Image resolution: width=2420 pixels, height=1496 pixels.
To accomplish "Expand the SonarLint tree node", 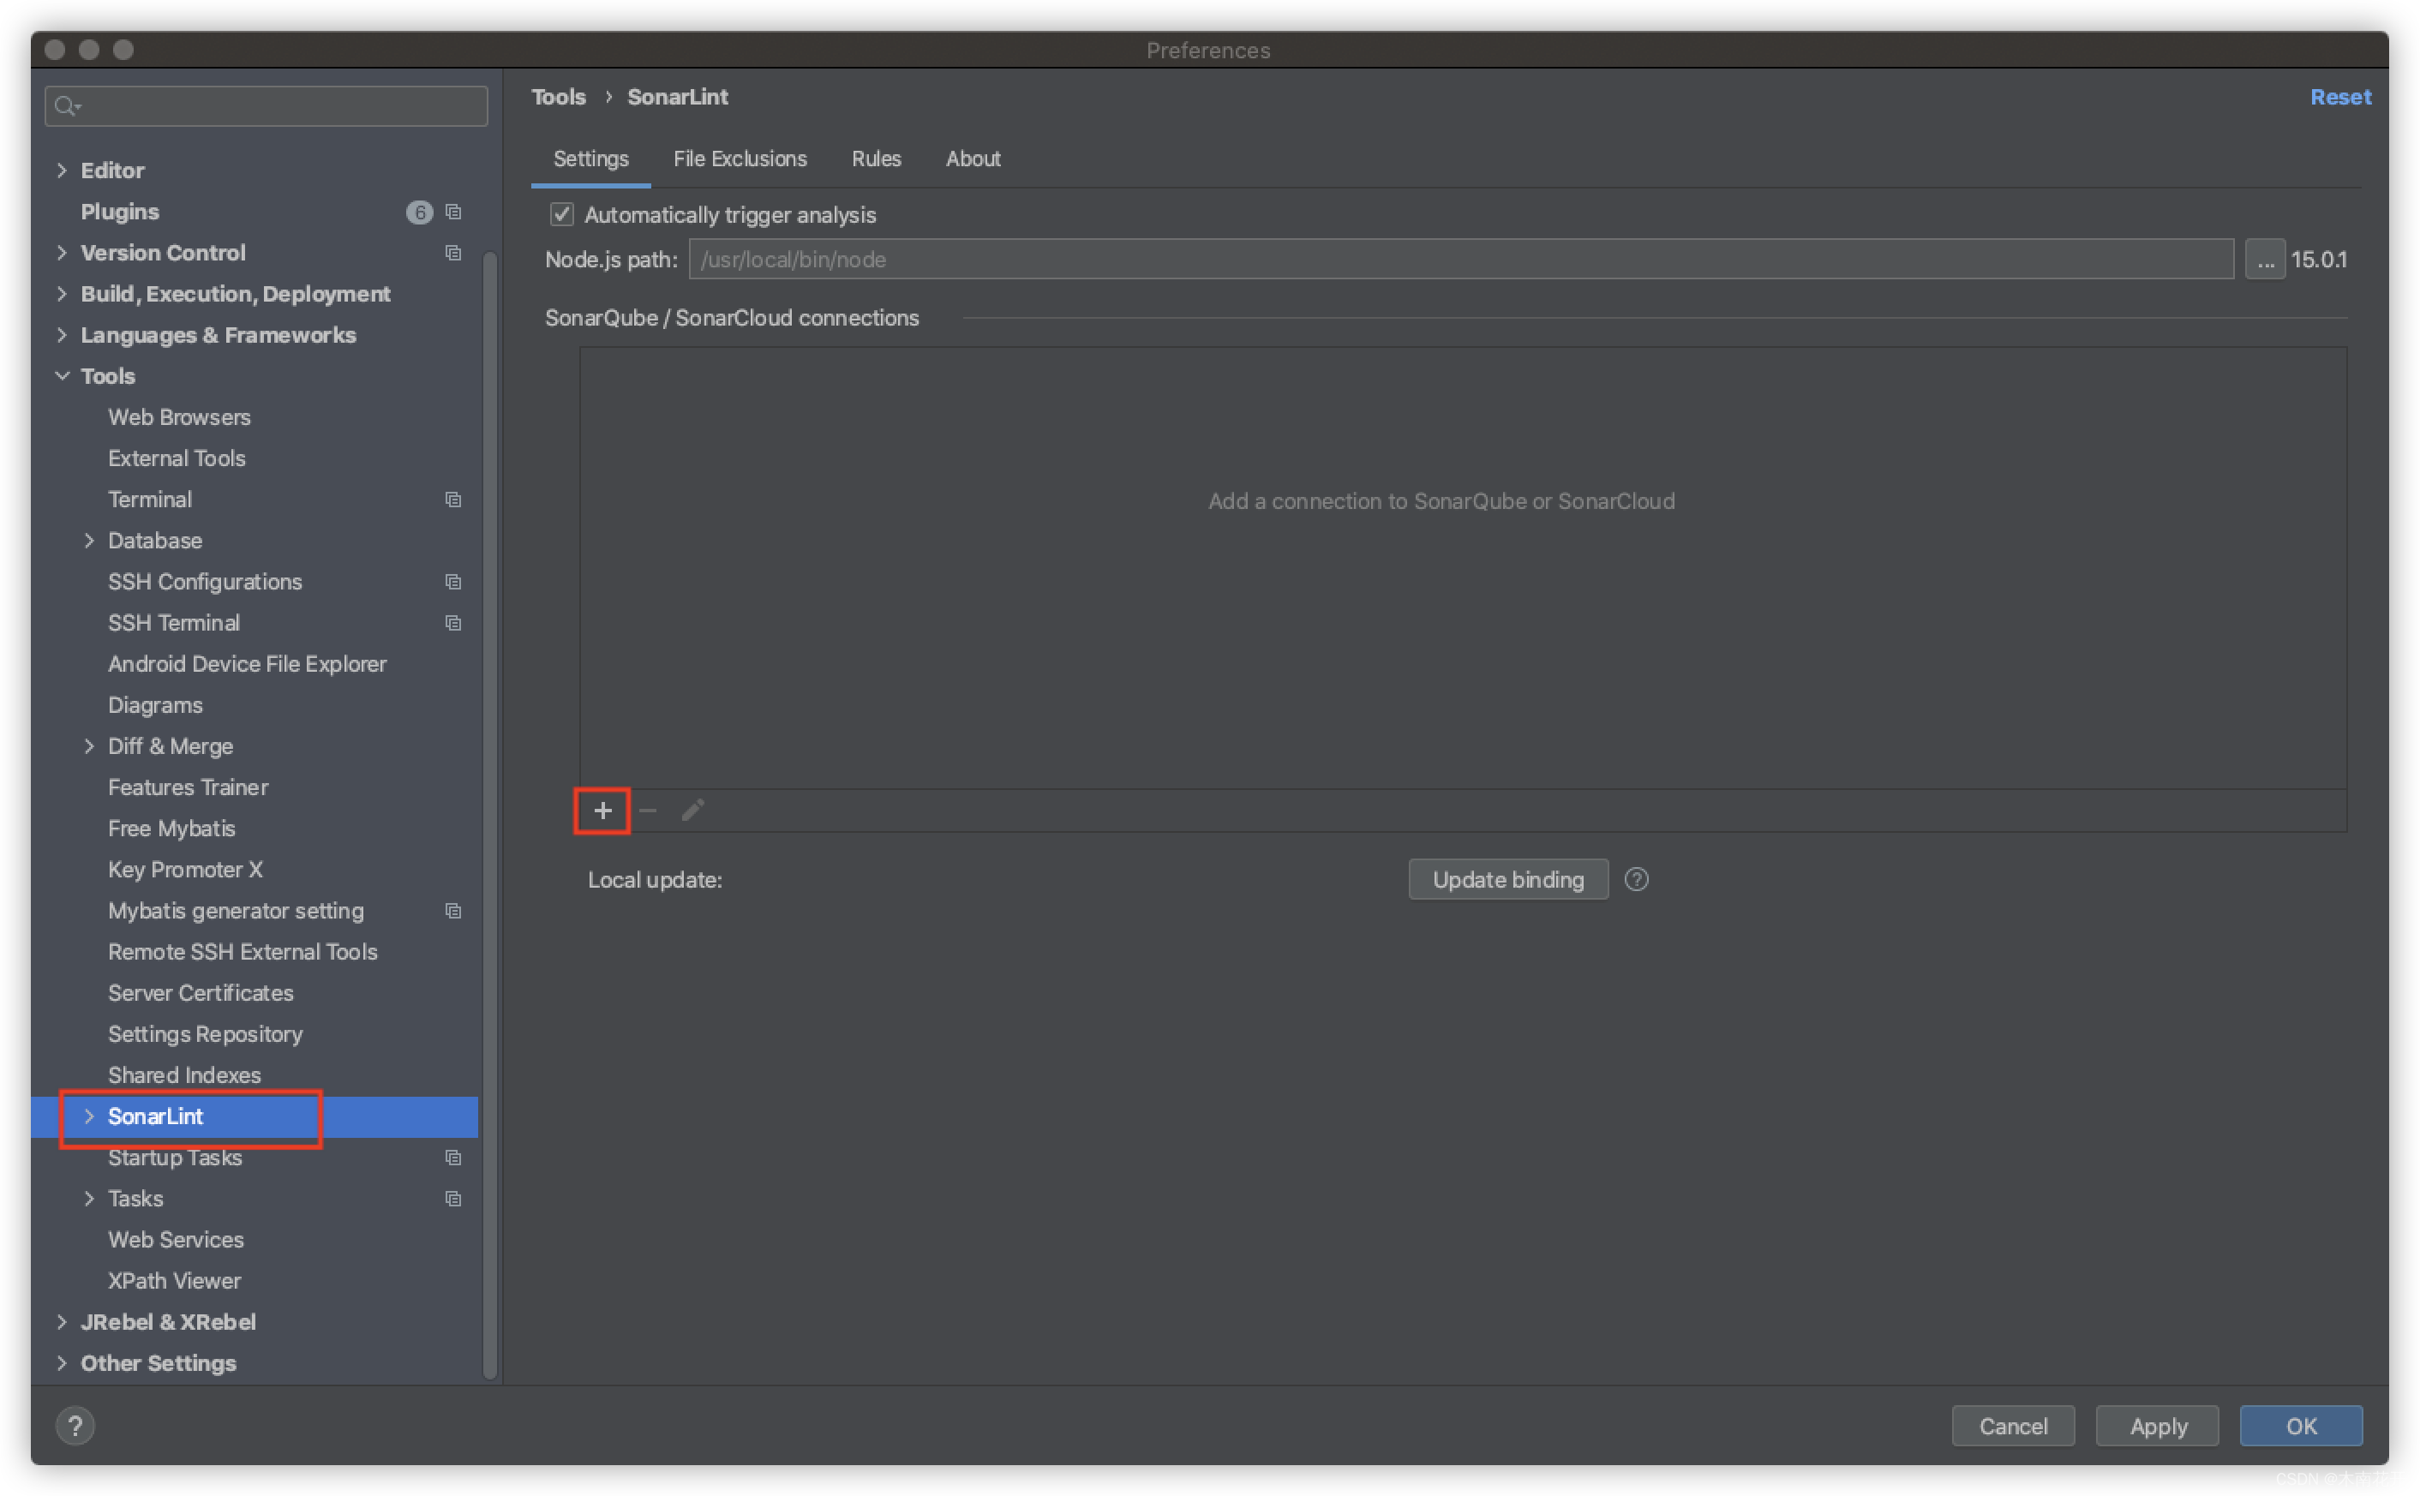I will tap(89, 1116).
